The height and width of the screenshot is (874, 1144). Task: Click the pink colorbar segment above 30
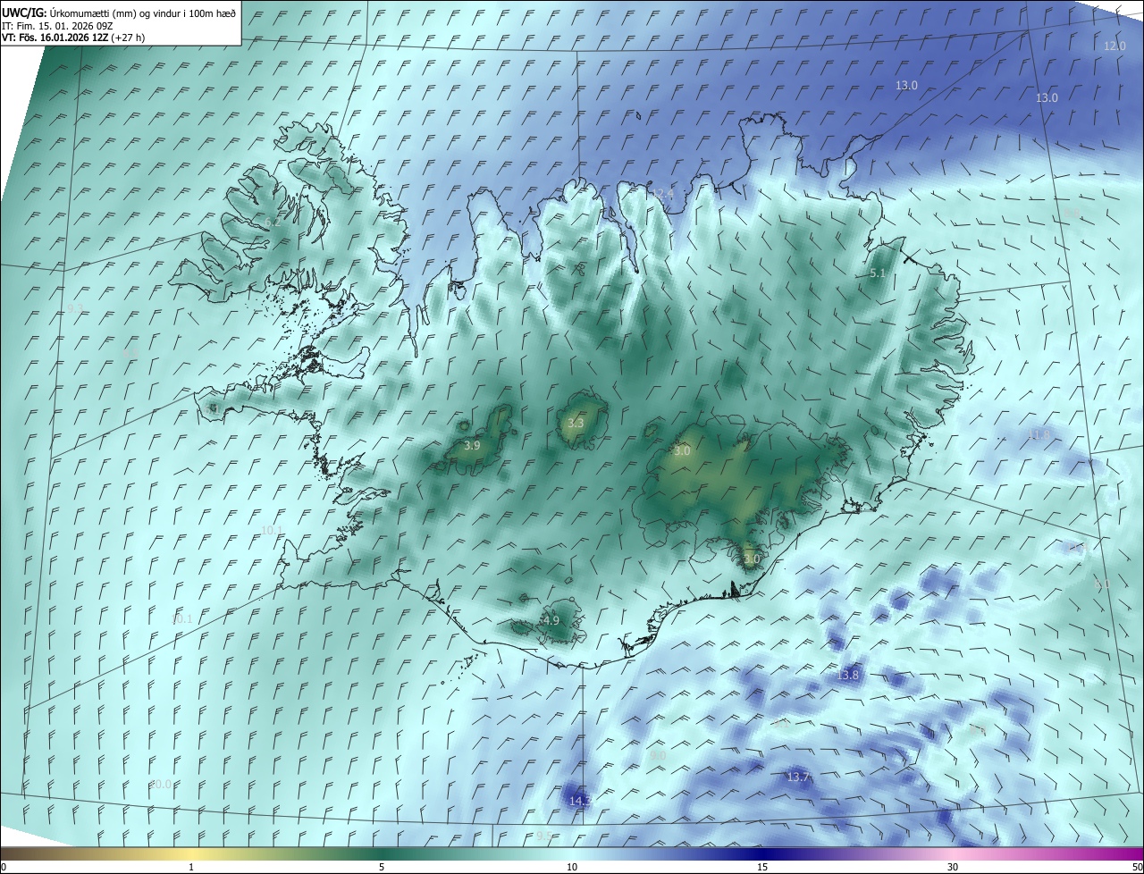(x=953, y=853)
